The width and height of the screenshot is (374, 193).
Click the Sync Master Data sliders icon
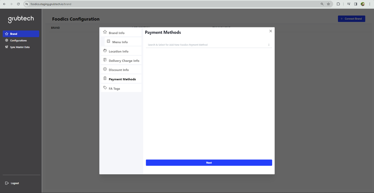(7, 47)
